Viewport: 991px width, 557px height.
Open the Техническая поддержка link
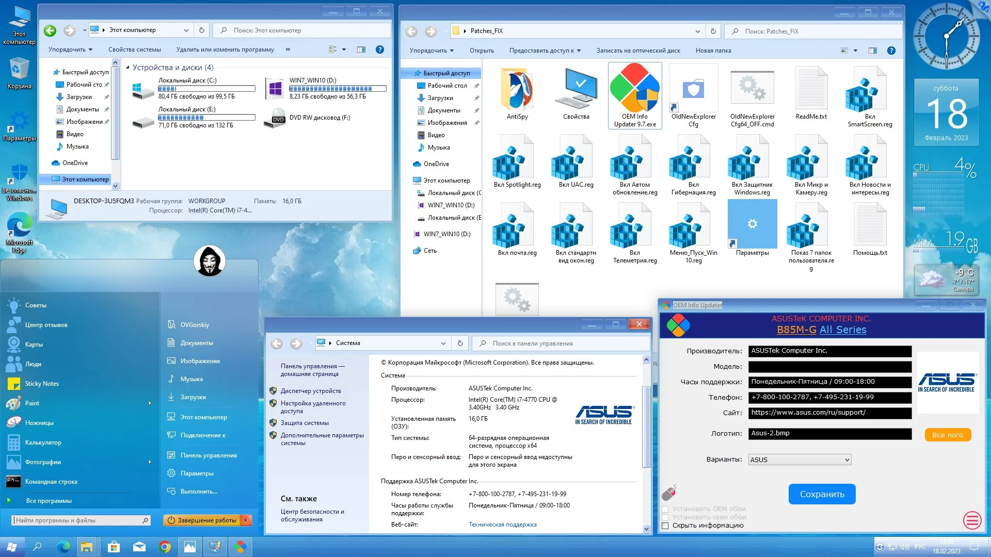502,525
